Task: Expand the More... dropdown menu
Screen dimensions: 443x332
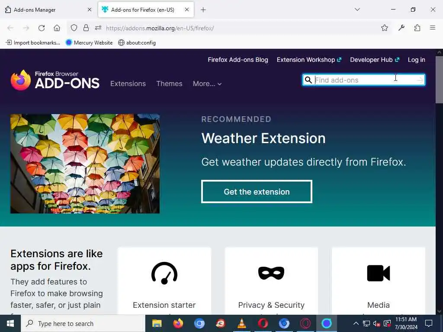Action: (x=207, y=83)
